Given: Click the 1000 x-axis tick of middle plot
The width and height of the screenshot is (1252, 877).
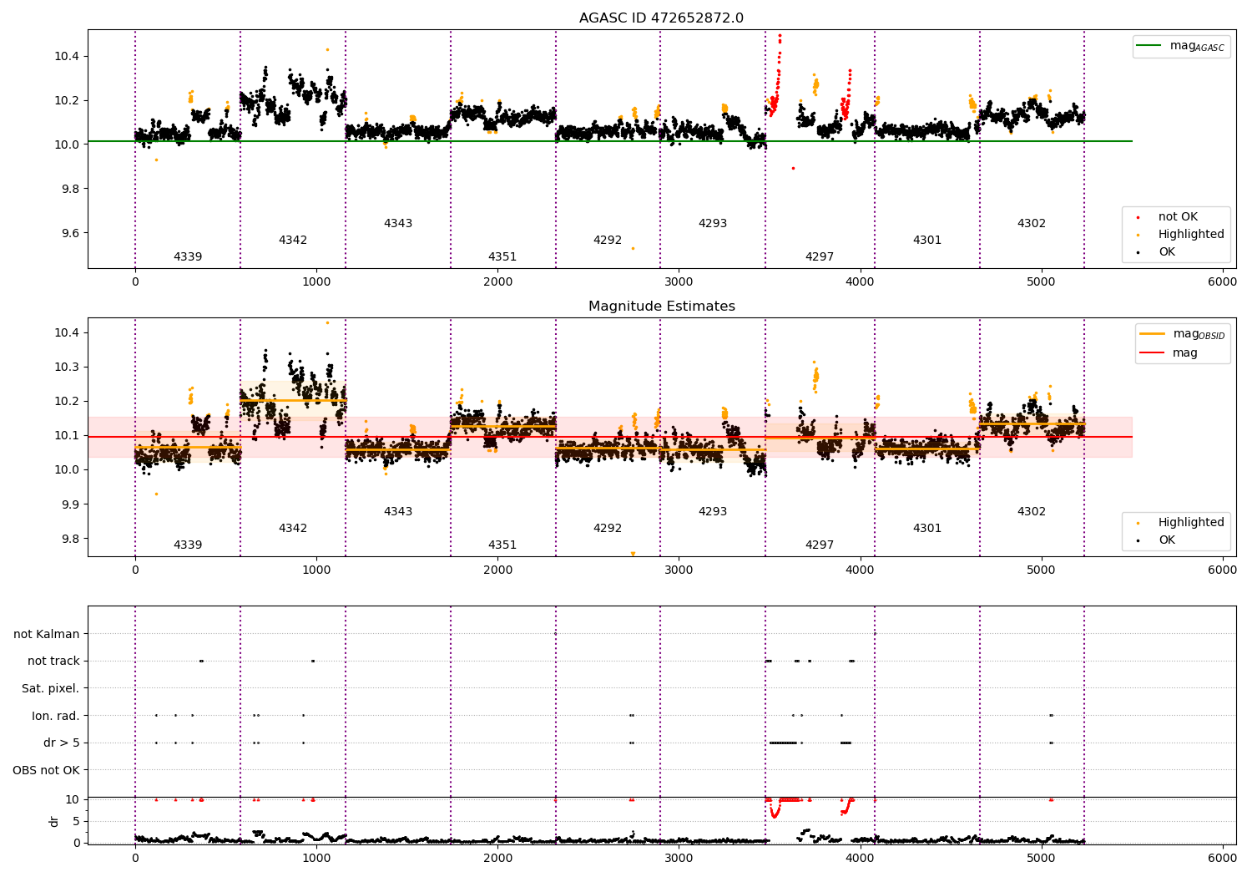Looking at the screenshot, I should coord(316,570).
